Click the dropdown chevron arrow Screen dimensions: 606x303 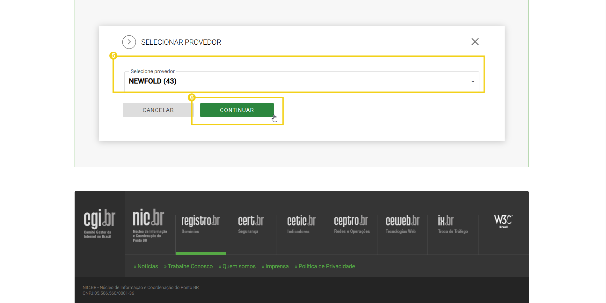point(473,82)
